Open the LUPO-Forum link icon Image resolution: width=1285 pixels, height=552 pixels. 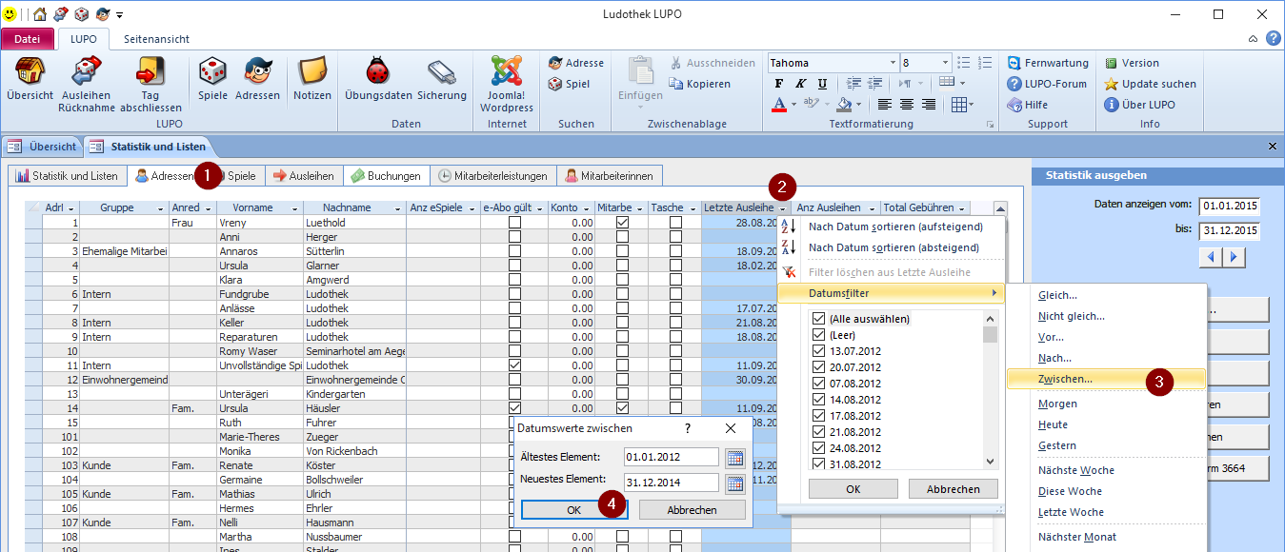point(1048,84)
